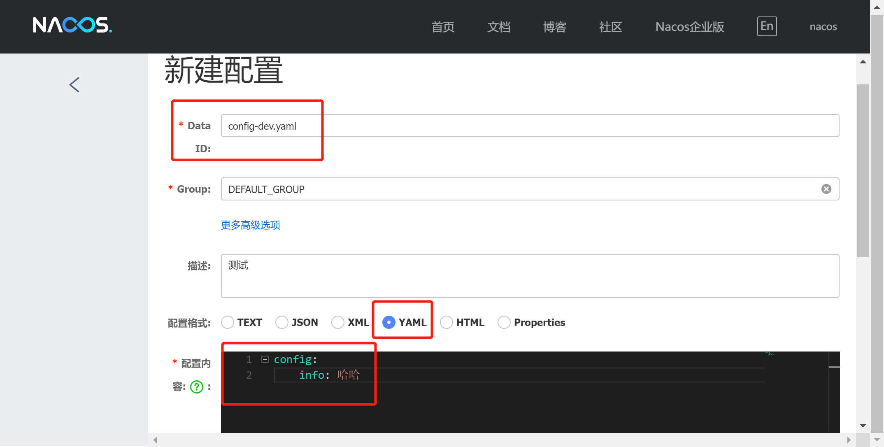Image resolution: width=884 pixels, height=447 pixels.
Task: Select the TEXT format radio button
Action: click(228, 322)
